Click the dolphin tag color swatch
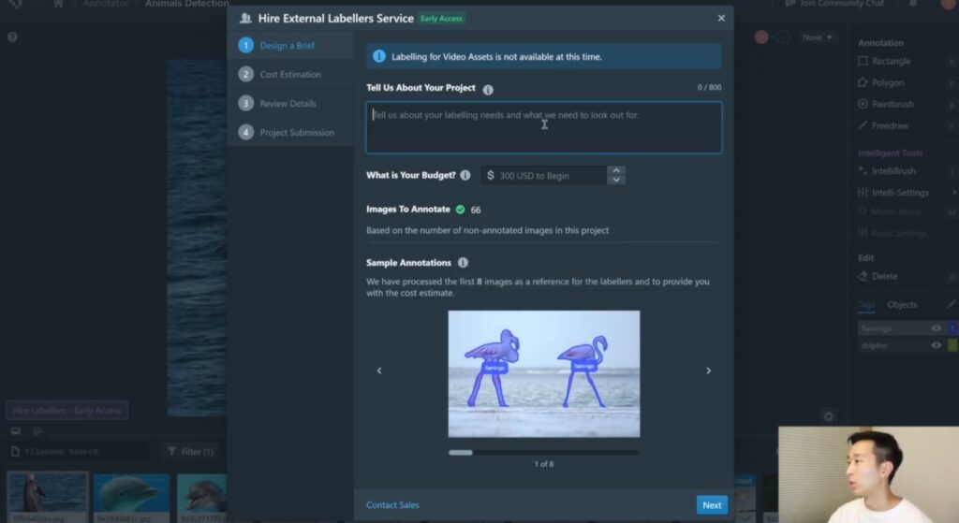959x523 pixels. 952,346
